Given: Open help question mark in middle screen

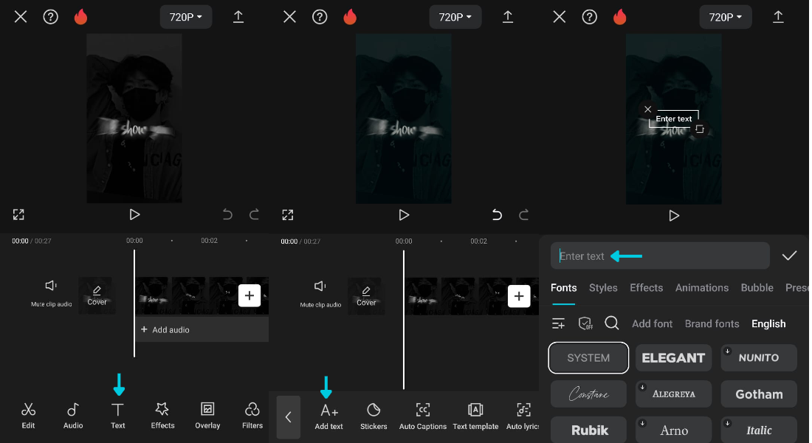Looking at the screenshot, I should click(320, 17).
